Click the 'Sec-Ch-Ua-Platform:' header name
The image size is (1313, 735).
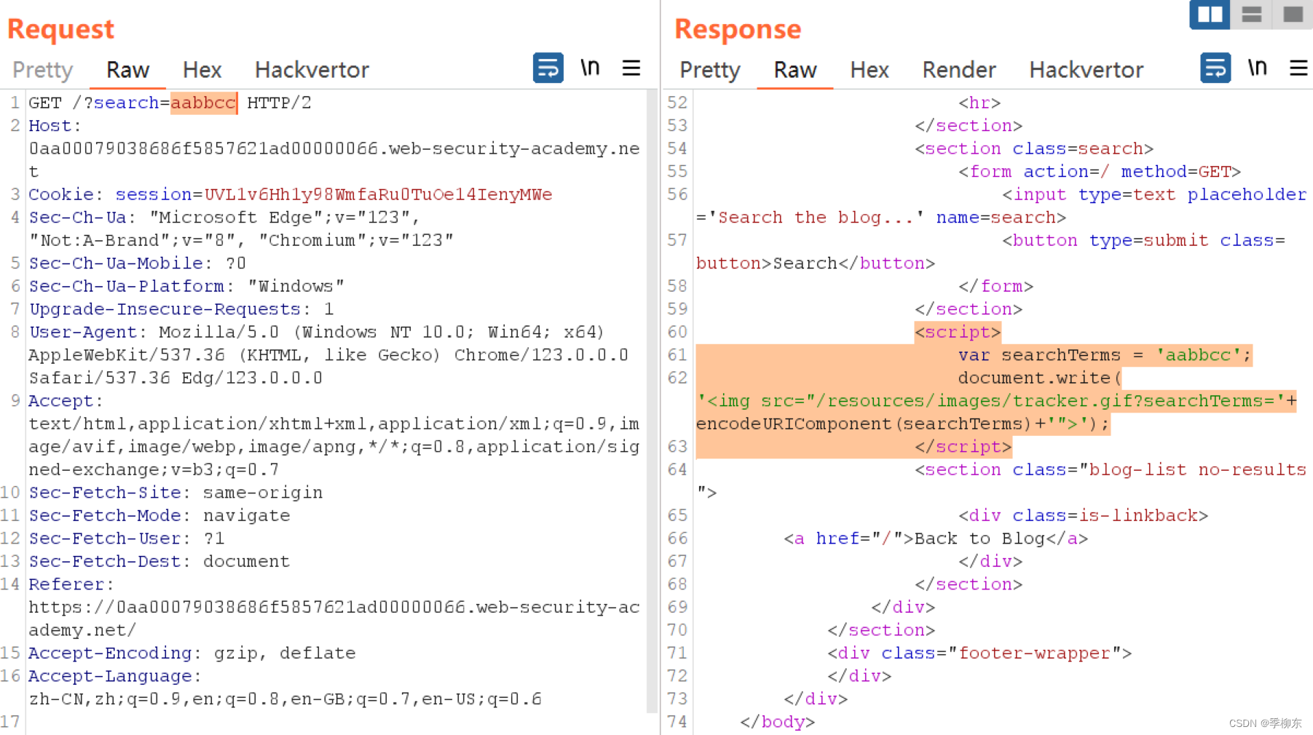[132, 286]
